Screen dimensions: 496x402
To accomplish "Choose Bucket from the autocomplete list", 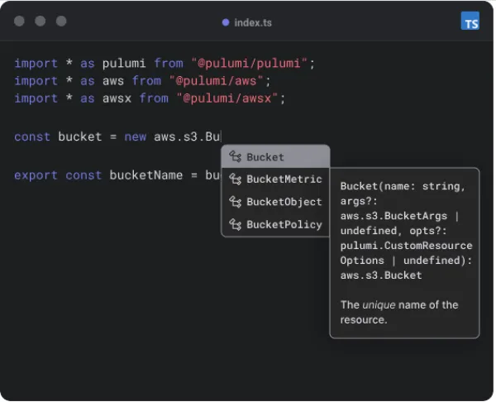I will tap(265, 157).
